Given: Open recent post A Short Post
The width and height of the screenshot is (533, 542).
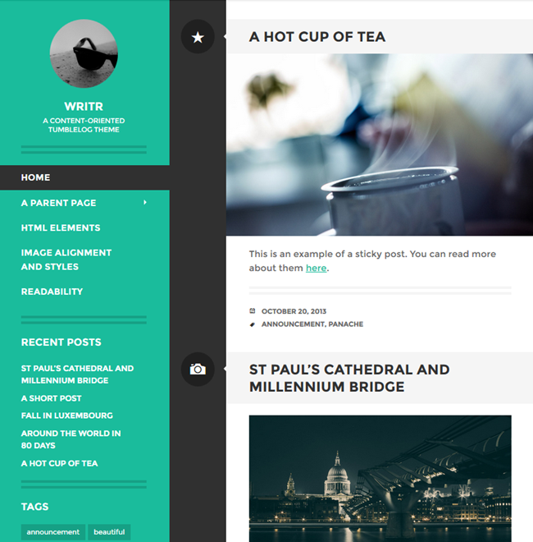Looking at the screenshot, I should [52, 398].
